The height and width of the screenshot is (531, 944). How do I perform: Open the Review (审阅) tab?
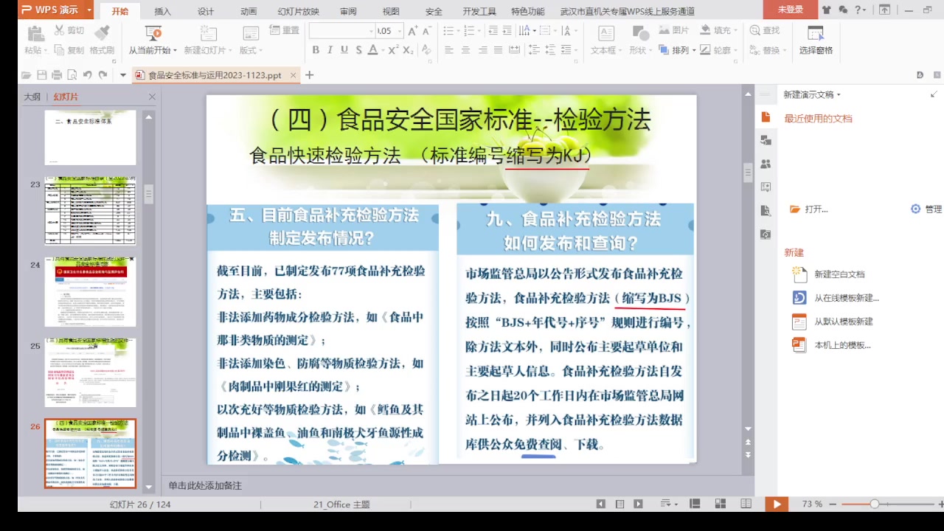point(348,11)
